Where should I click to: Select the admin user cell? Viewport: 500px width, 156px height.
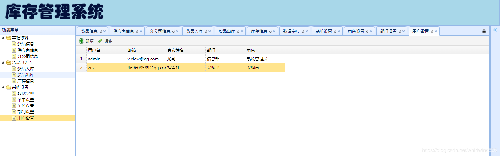click(x=106, y=59)
